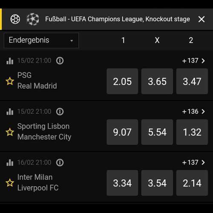
Task: Expand +137 markets for PSG match
Action: (193, 61)
